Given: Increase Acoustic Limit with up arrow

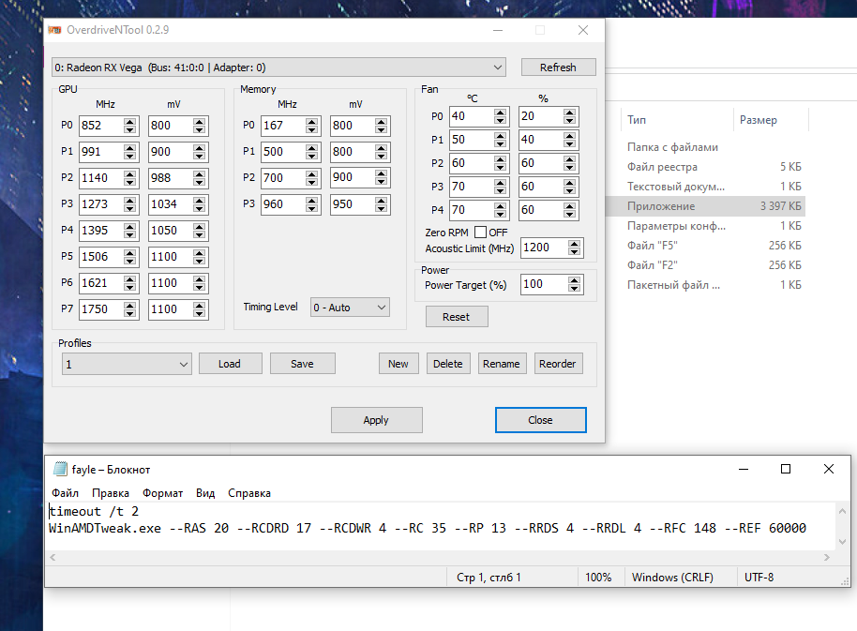Looking at the screenshot, I should coord(574,244).
